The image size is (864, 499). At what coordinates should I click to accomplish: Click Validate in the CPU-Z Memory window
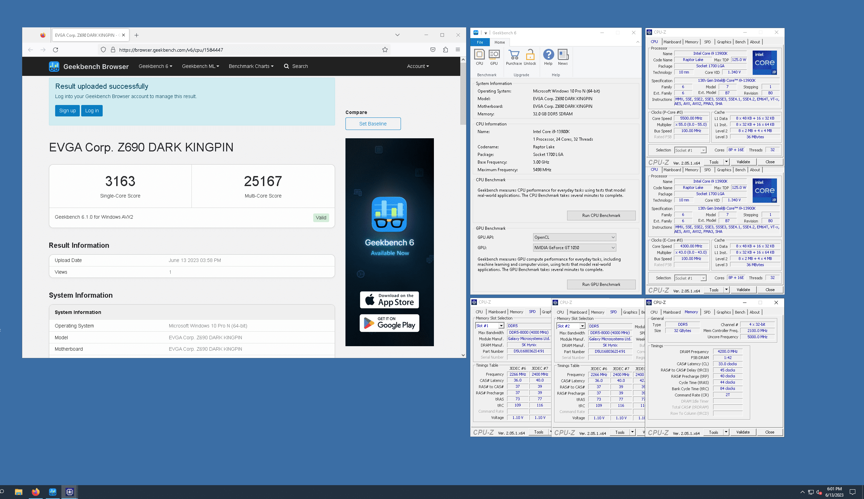pos(743,432)
